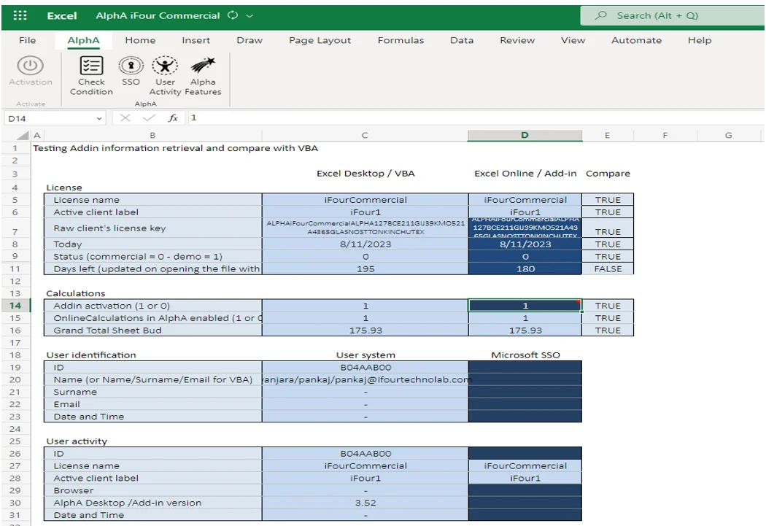766x526 pixels.
Task: Open the Formulas tab
Action: [x=401, y=40]
